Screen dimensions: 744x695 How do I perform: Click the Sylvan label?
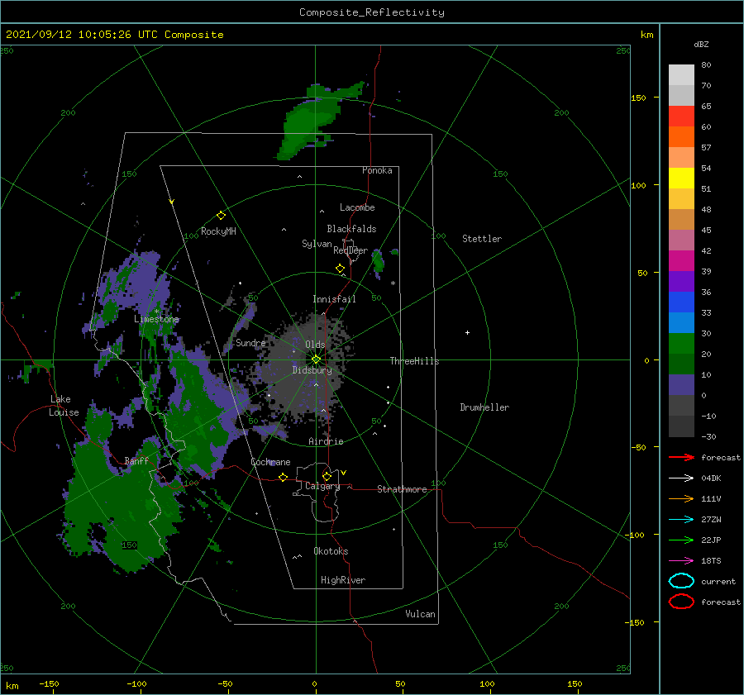point(317,244)
